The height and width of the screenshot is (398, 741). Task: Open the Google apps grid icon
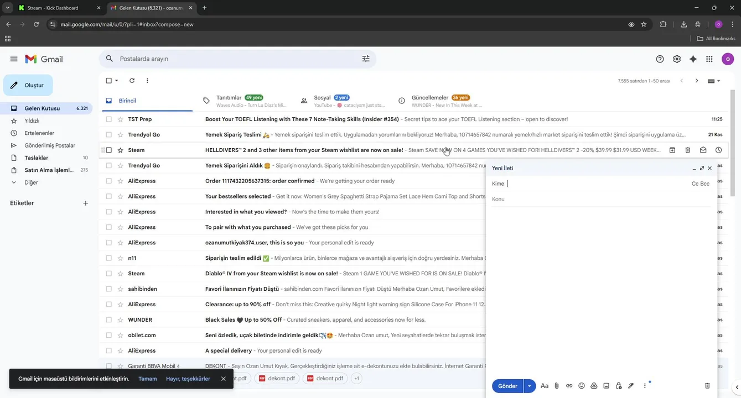(709, 59)
